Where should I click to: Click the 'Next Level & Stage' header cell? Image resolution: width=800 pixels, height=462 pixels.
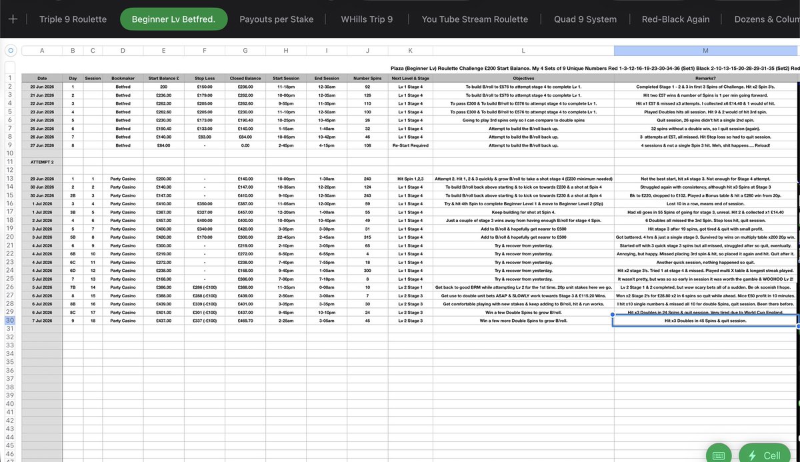point(410,78)
